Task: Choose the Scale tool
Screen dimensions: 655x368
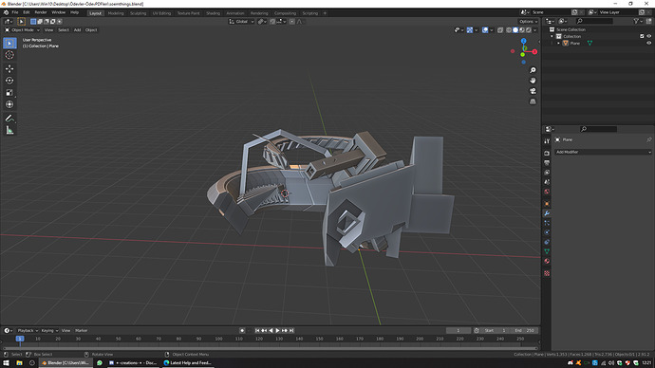Action: point(9,93)
